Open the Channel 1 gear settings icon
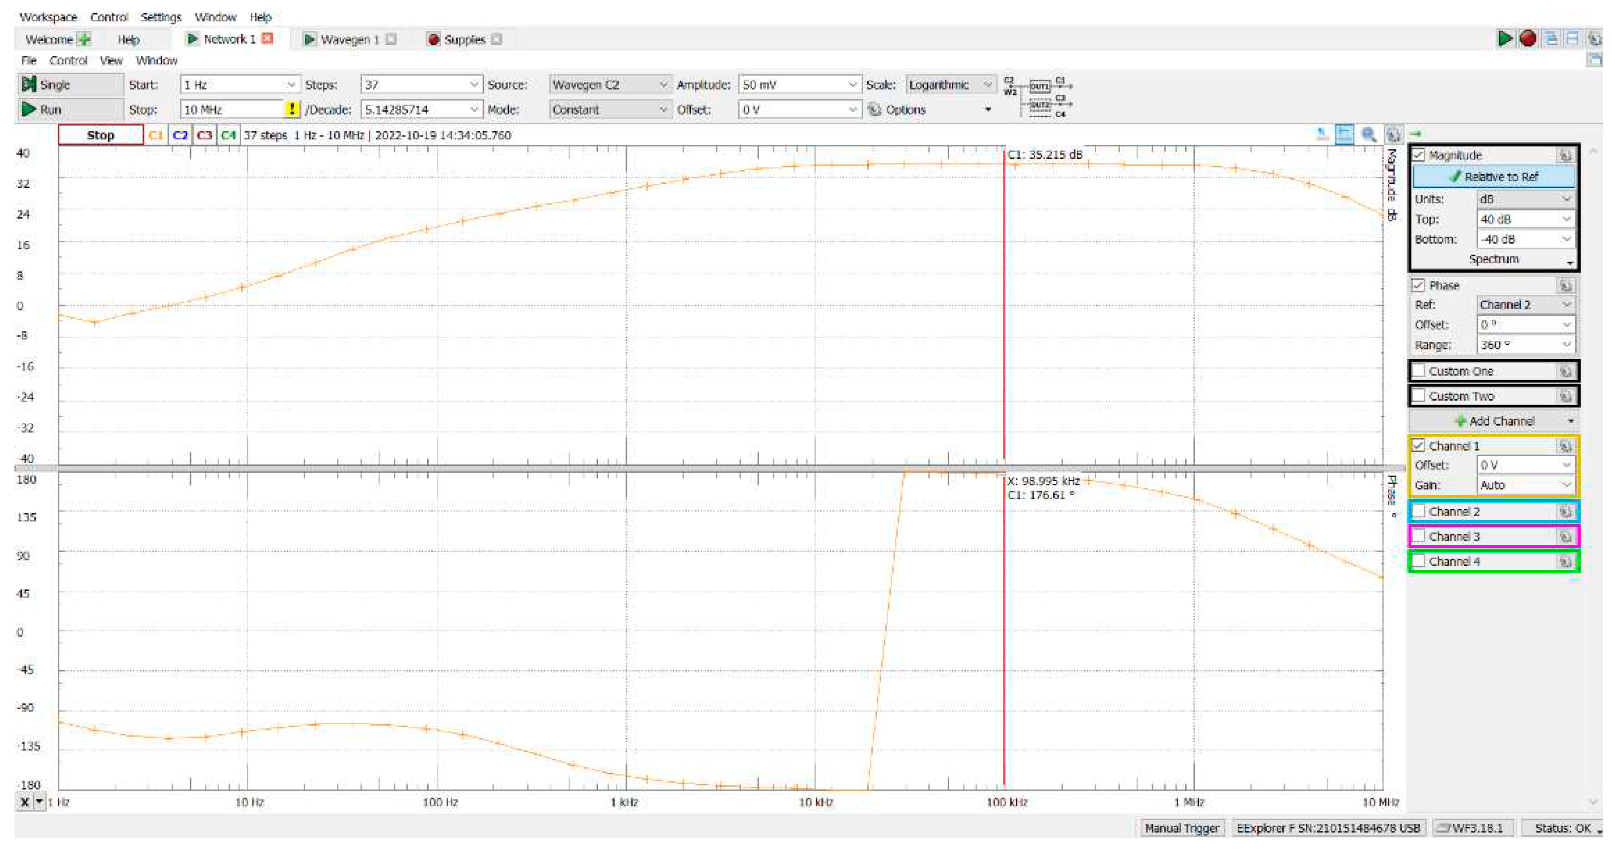 click(x=1565, y=446)
